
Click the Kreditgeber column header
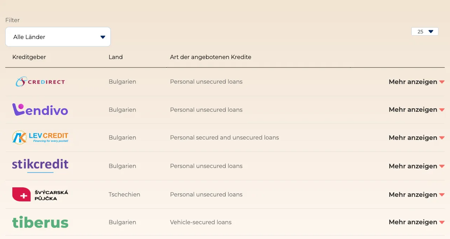(29, 57)
